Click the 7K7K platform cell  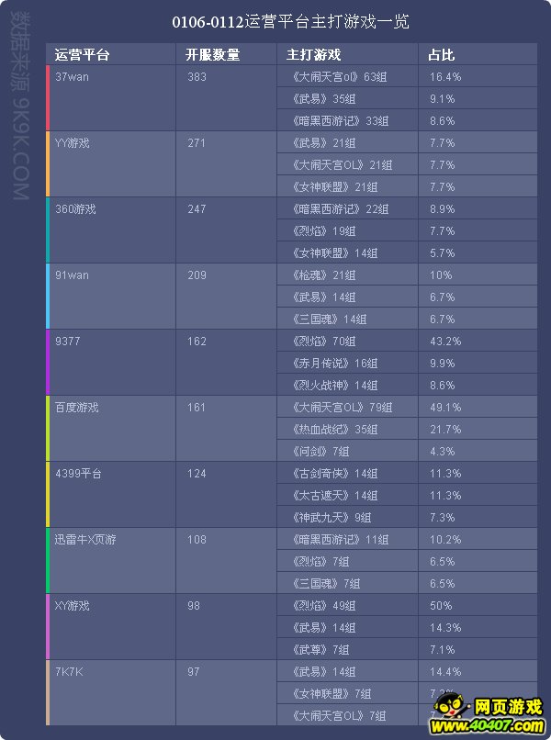112,692
